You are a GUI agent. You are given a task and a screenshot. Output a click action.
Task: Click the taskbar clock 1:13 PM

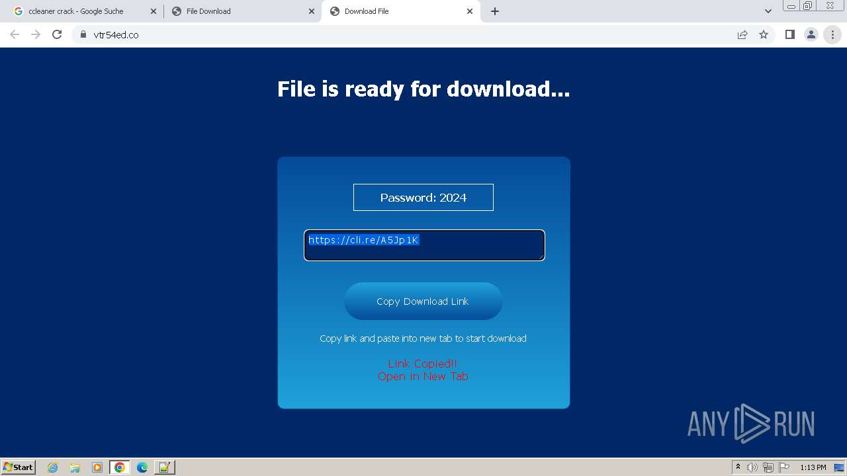813,467
